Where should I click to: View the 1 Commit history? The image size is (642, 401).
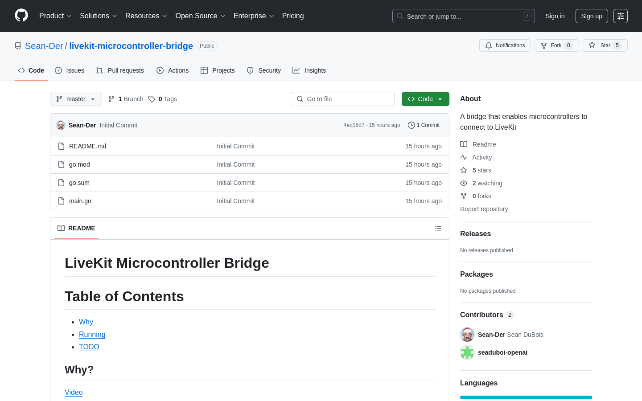424,125
